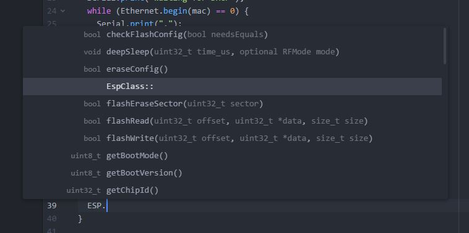This screenshot has height=233, width=469.
Task: Pick flashWrite in the suggestion popup
Action: [232, 138]
